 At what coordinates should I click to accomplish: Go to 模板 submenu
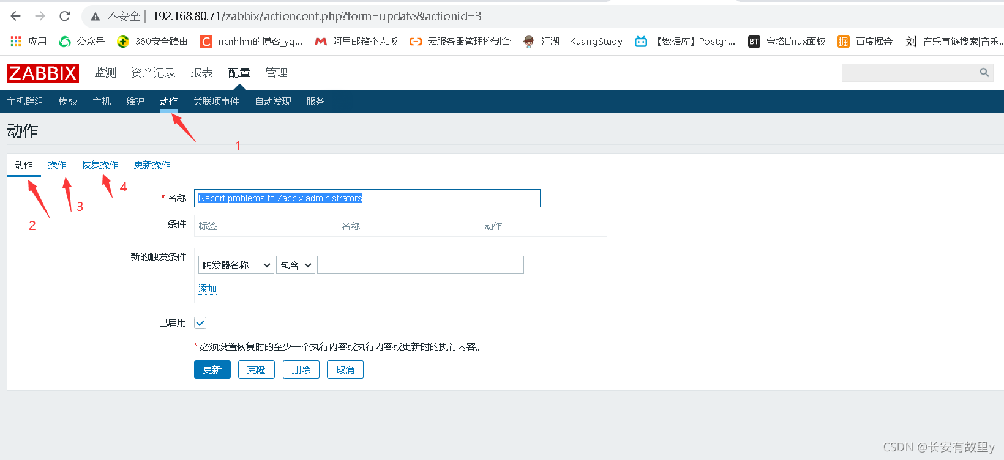tap(68, 102)
